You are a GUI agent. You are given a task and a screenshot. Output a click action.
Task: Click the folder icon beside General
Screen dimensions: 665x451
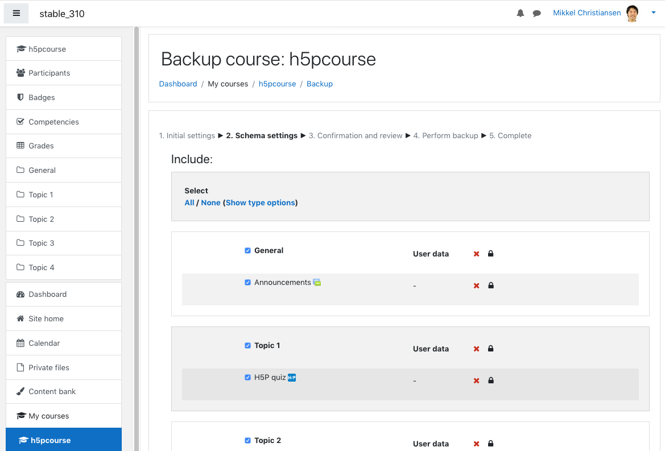pos(20,170)
